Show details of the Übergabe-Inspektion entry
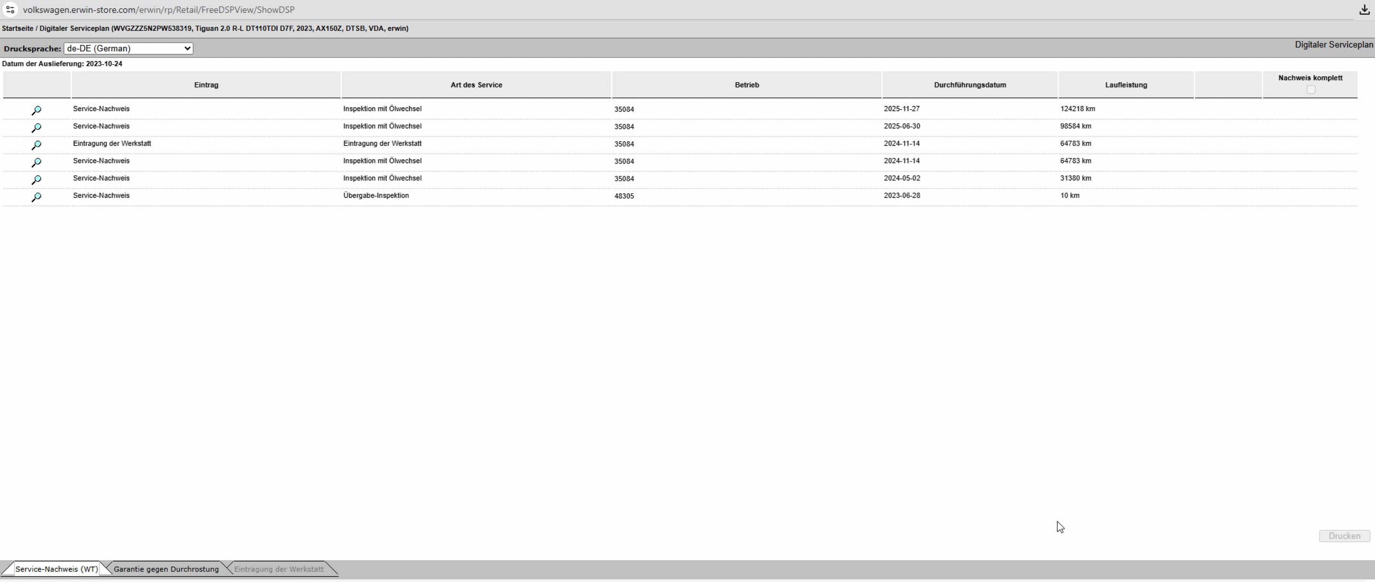The image size is (1375, 582). click(36, 198)
